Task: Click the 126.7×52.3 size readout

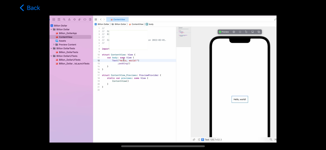Action: 216,140
